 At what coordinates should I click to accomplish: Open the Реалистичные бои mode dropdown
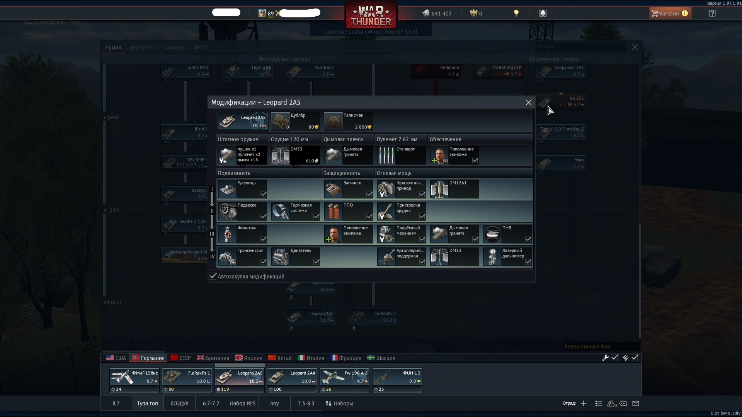(601, 346)
